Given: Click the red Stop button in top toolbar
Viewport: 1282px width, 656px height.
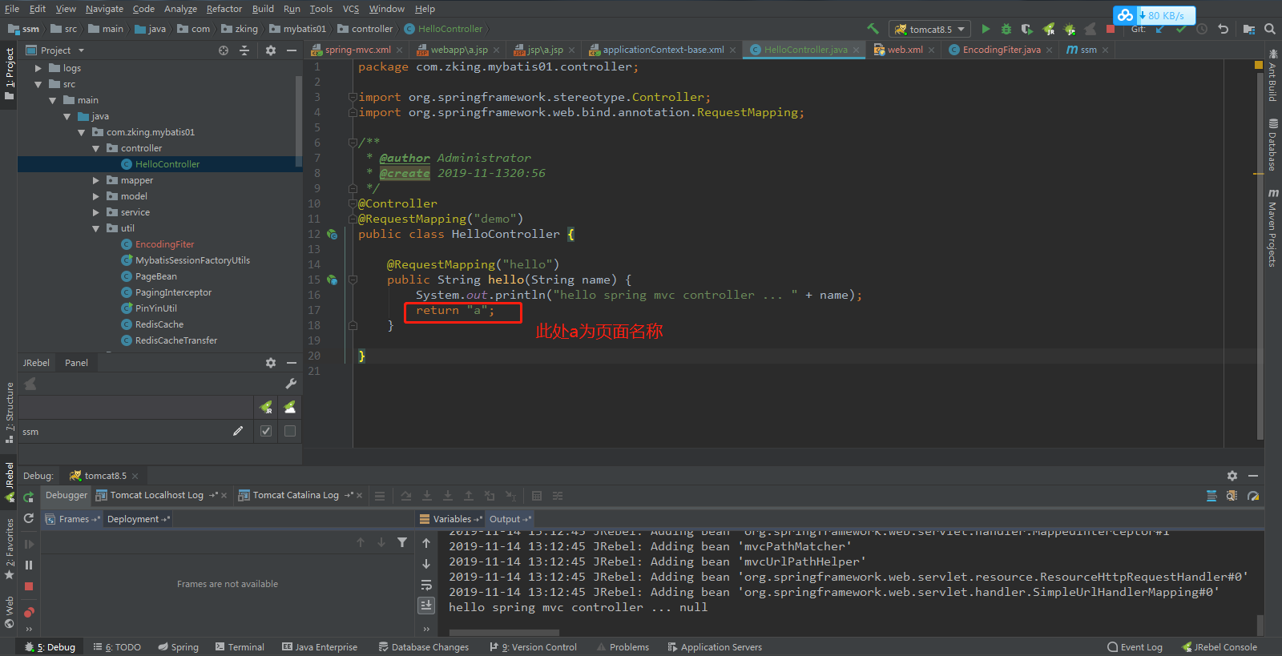Looking at the screenshot, I should pyautogui.click(x=1111, y=29).
